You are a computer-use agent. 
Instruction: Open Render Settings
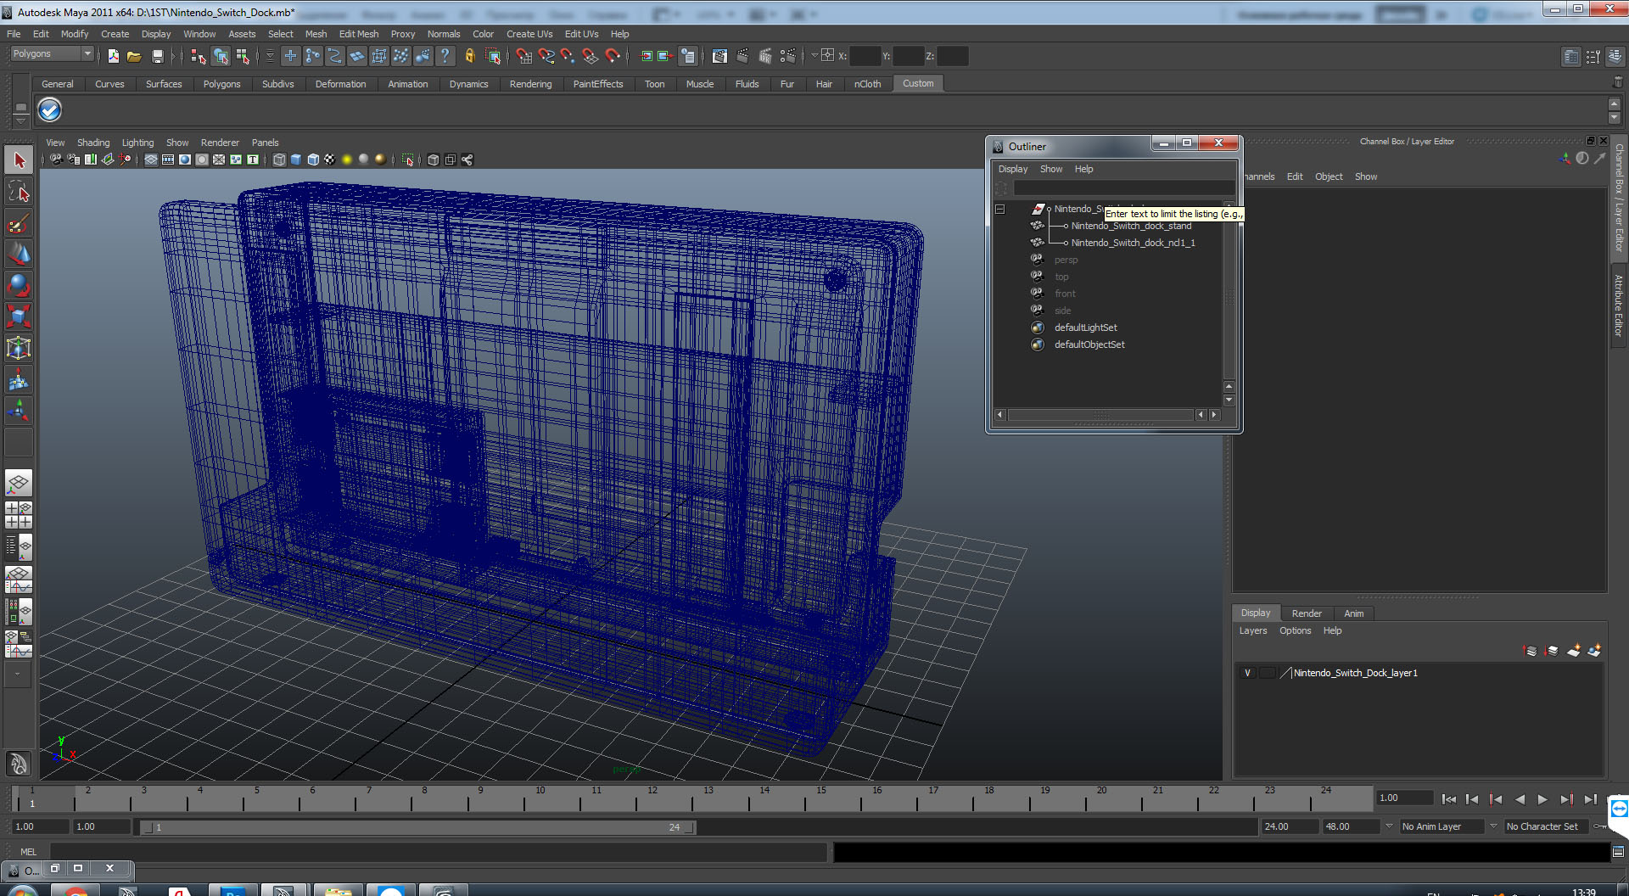coord(788,56)
